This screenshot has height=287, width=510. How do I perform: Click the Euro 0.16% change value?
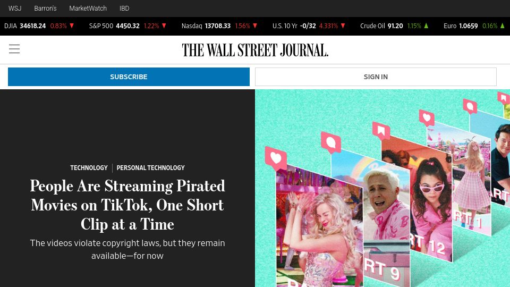coord(490,26)
